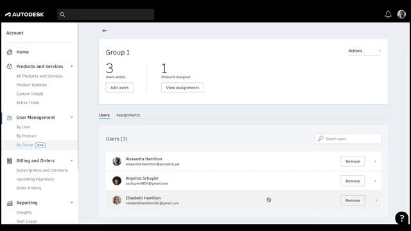
Task: Remove Angelica Schuyler from group
Action: [353, 181]
